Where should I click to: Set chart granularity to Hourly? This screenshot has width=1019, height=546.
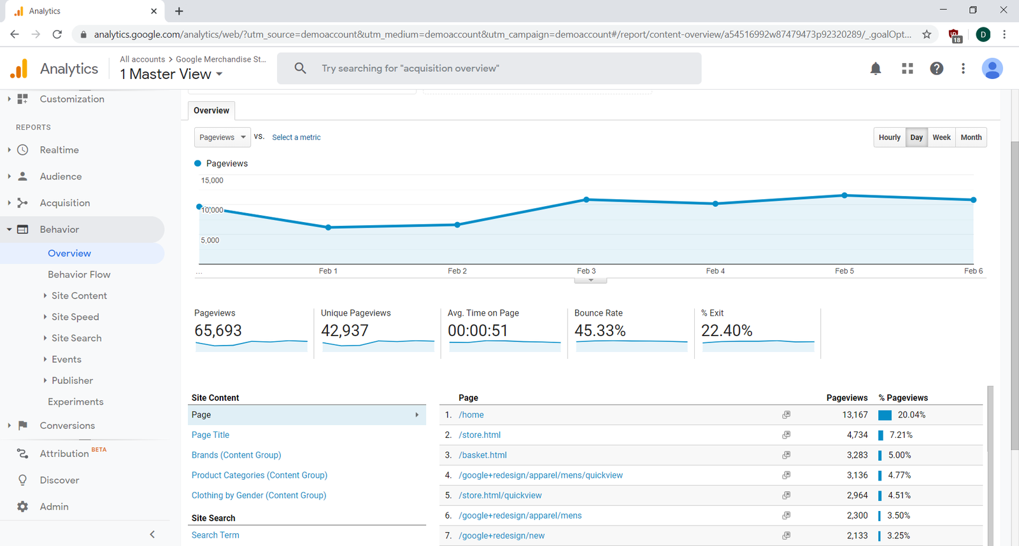click(x=889, y=137)
